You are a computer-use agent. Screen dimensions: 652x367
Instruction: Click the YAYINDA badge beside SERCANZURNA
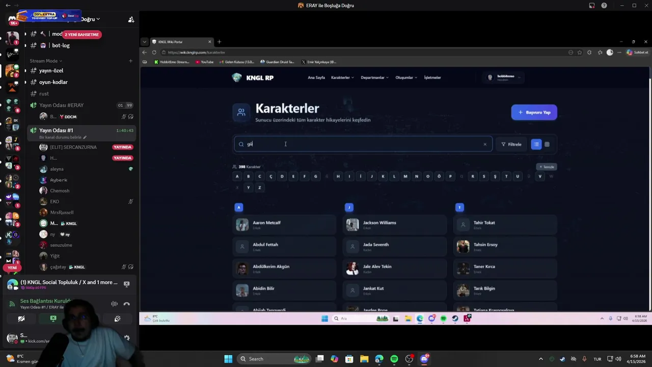tap(123, 147)
